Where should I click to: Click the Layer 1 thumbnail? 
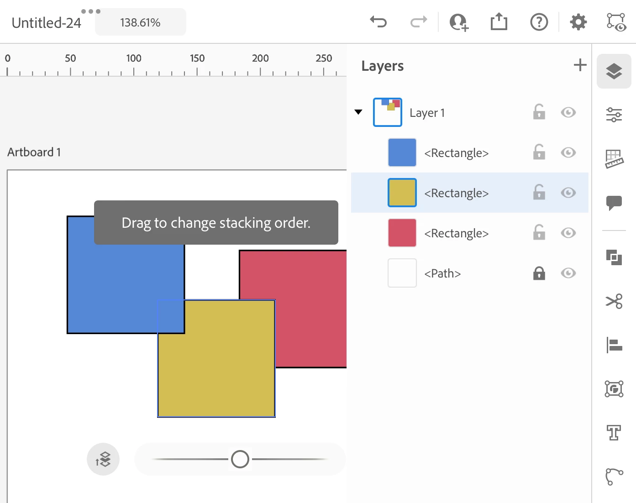388,112
